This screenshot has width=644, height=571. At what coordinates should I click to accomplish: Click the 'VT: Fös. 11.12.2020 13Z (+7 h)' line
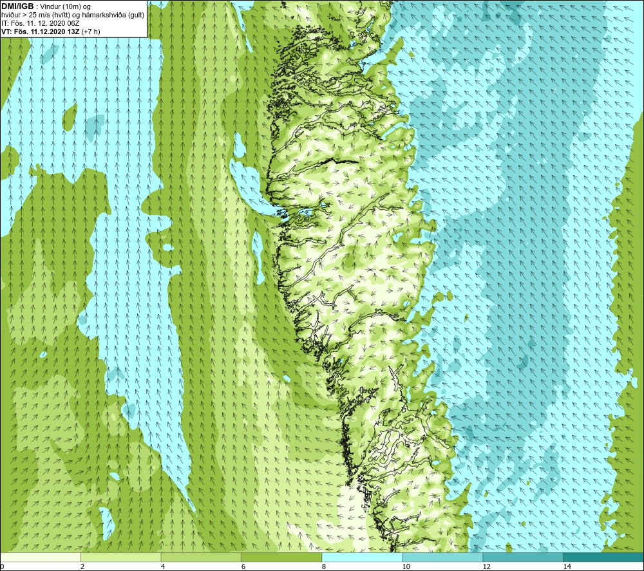[x=51, y=32]
